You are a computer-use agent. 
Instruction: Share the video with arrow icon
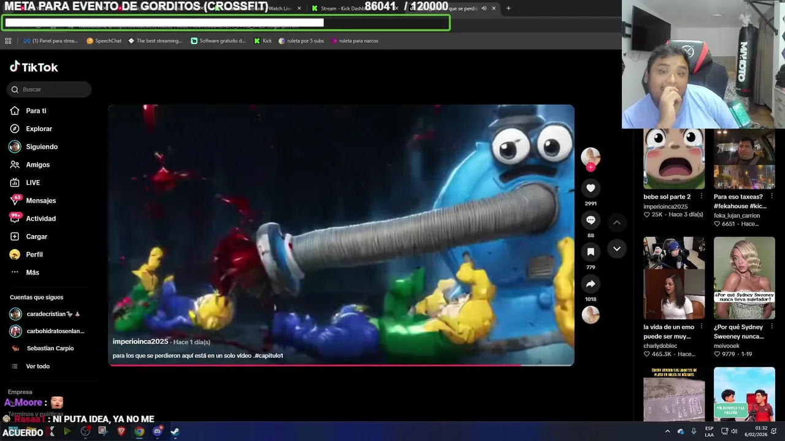591,284
